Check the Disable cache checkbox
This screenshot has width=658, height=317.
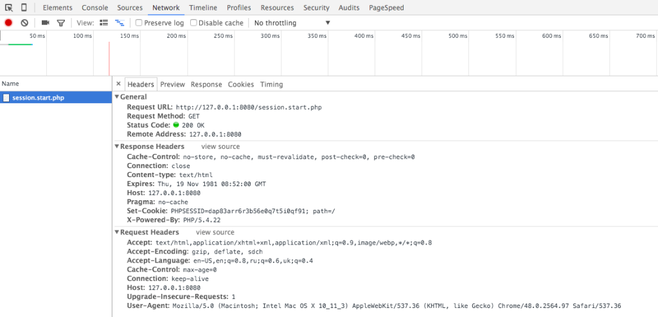[193, 23]
